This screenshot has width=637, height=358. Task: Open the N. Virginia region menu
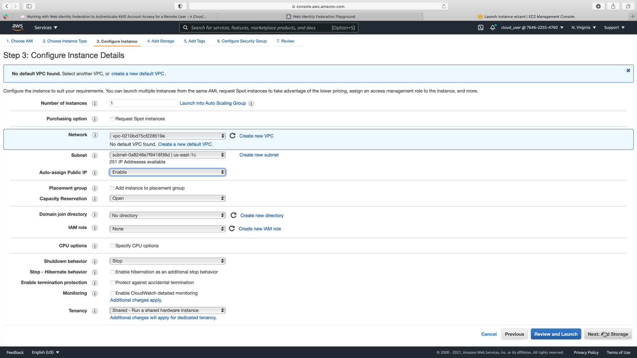pos(583,28)
